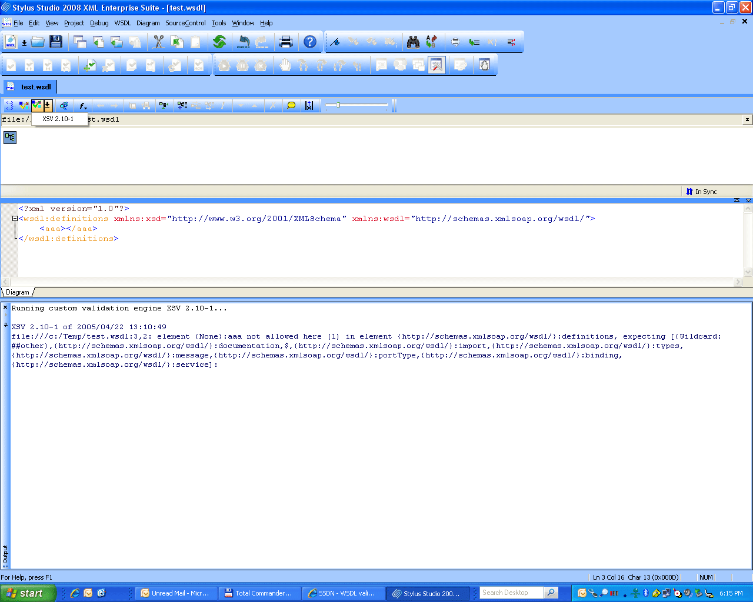Click the yellow comment bubble icon

[291, 106]
